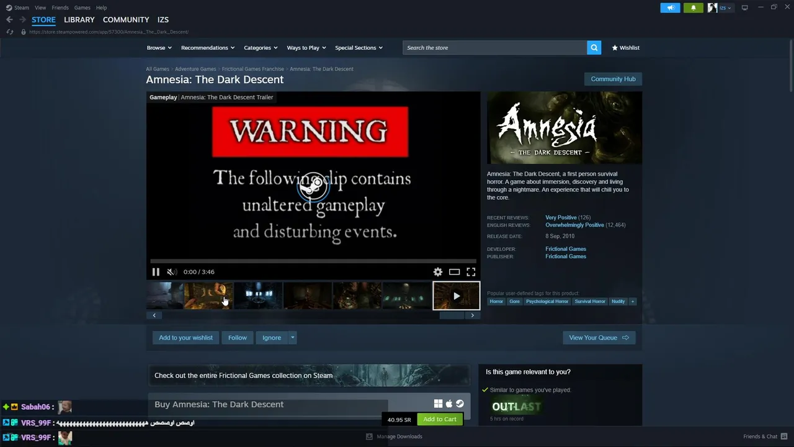Open the Games menu

[82, 7]
